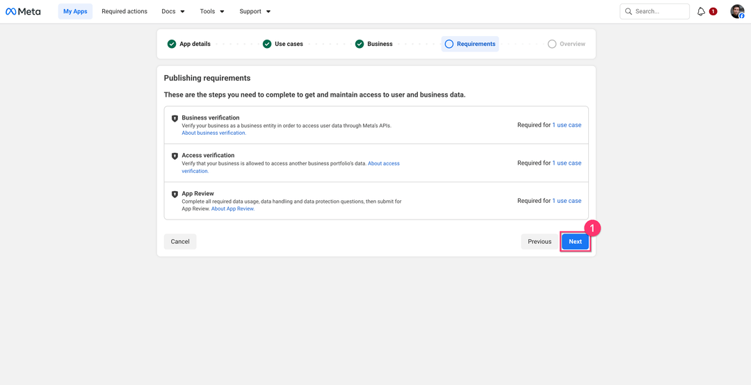Click the Access verification title
This screenshot has width=751, height=385.
(208, 156)
